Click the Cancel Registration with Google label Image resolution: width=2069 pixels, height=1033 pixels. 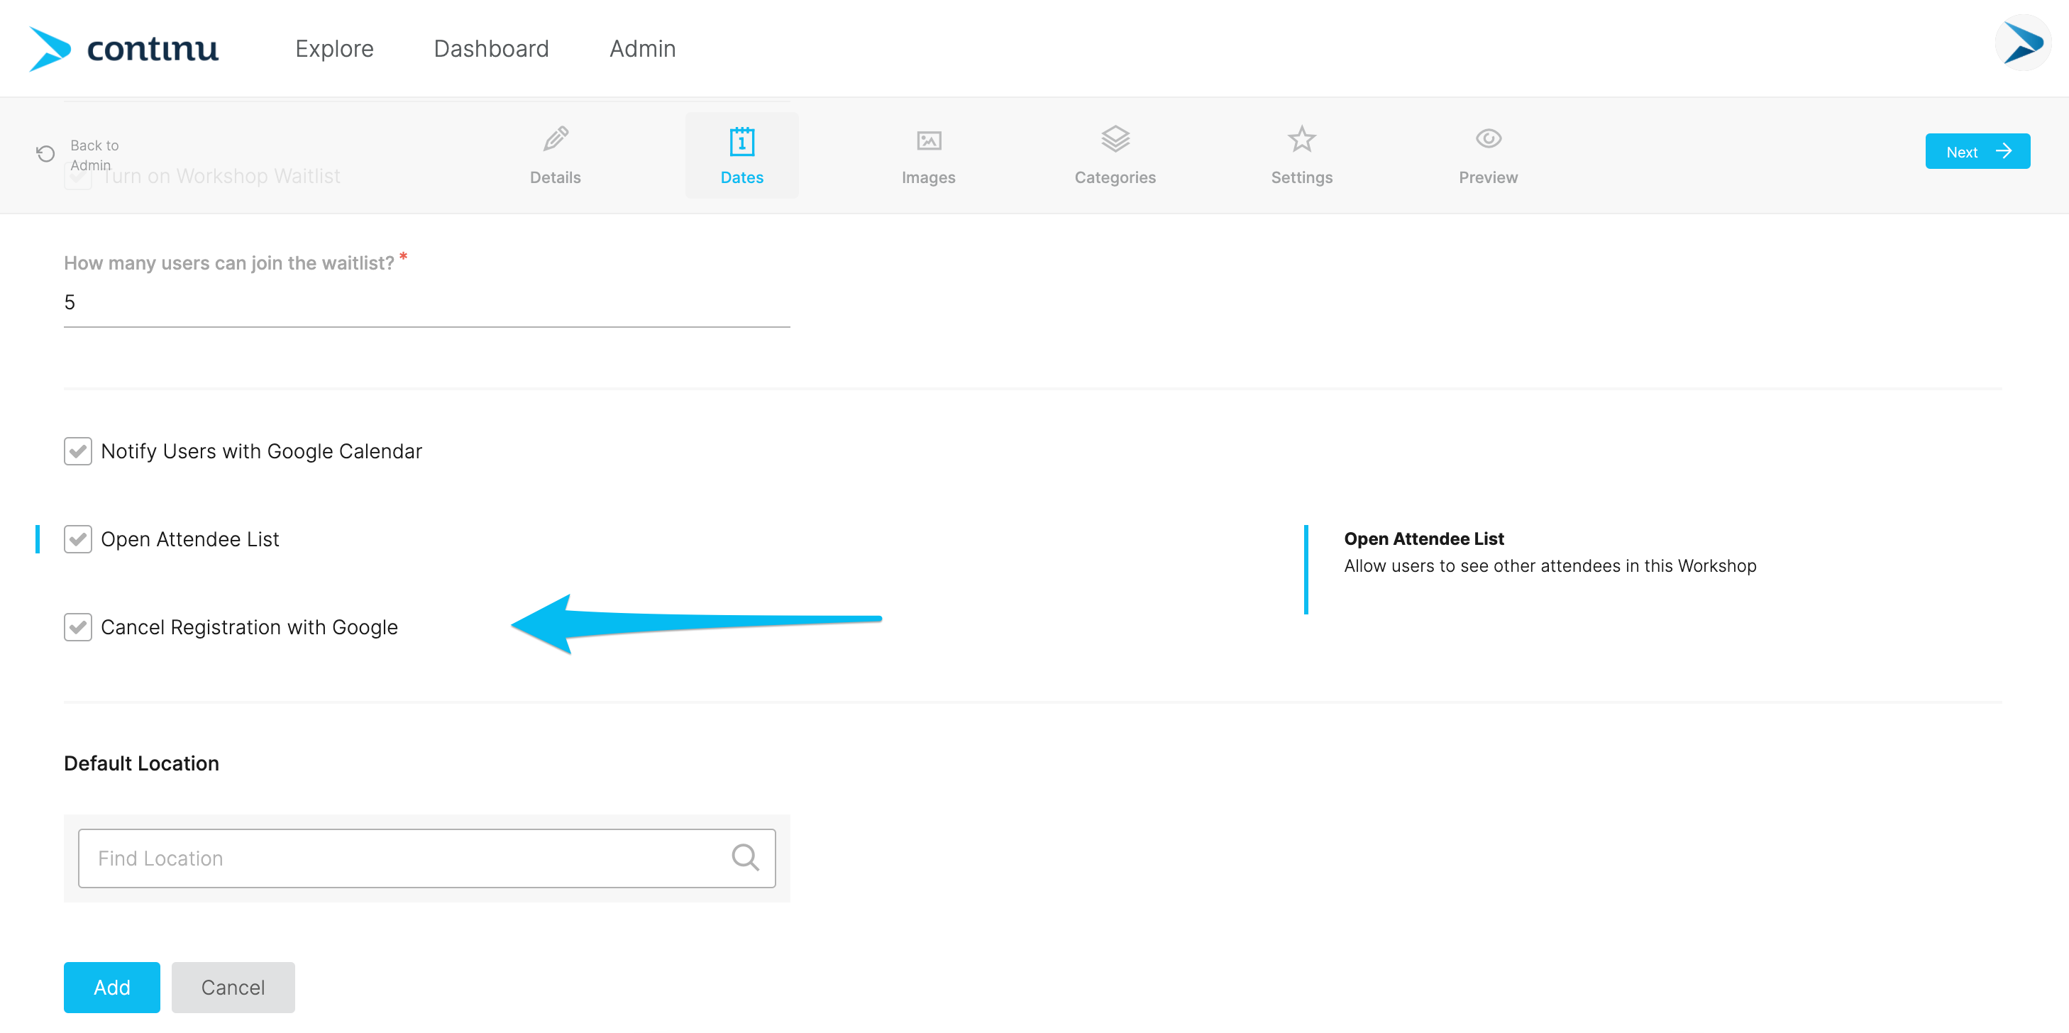tap(249, 627)
